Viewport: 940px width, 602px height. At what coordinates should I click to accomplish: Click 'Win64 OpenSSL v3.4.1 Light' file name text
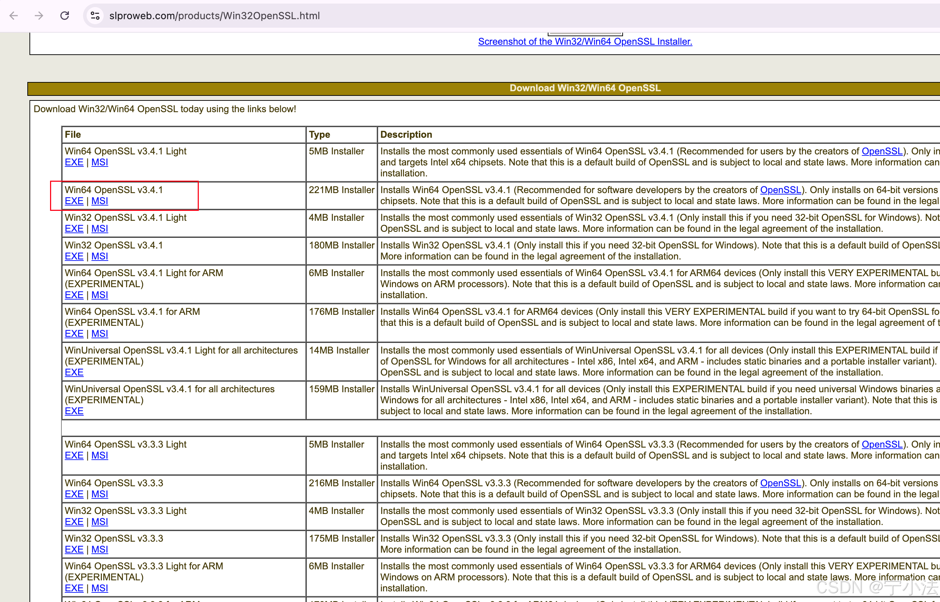coord(125,151)
